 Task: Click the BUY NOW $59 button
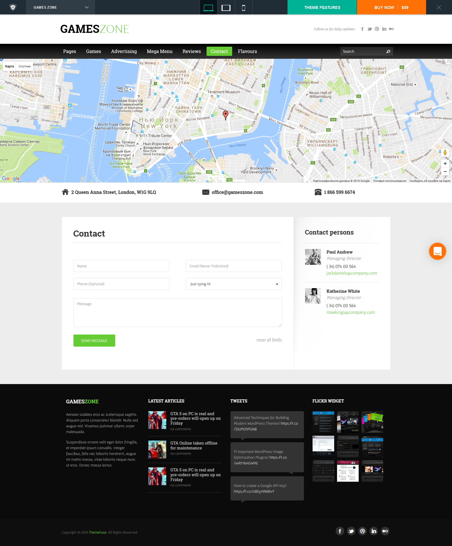(391, 7)
